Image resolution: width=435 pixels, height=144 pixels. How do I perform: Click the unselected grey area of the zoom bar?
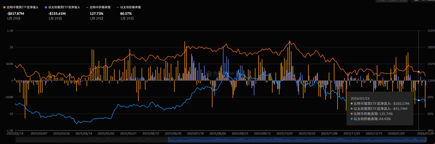coord(92,140)
